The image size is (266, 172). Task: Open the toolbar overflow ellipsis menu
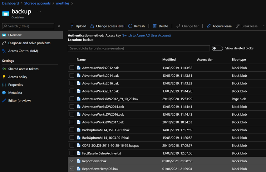(263, 26)
